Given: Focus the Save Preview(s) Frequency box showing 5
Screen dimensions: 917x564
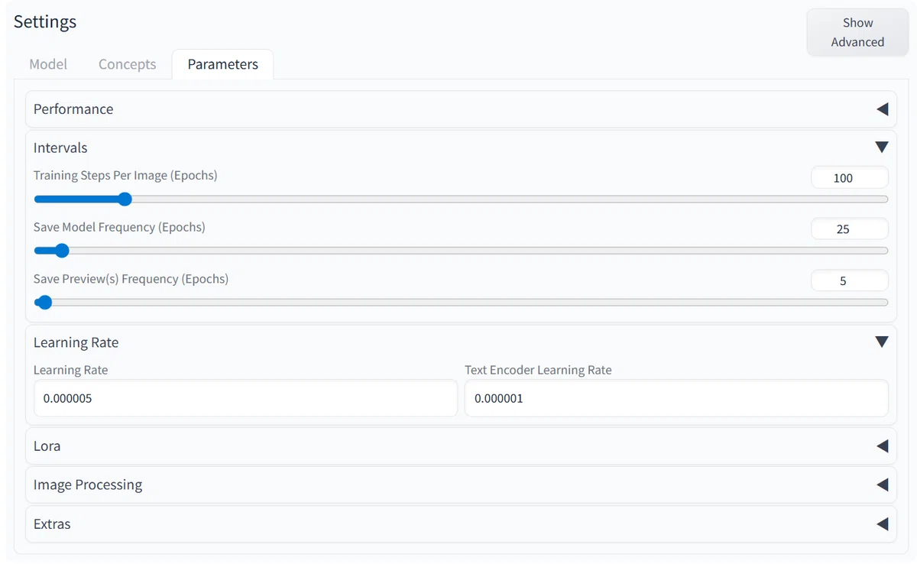Looking at the screenshot, I should click(x=850, y=280).
